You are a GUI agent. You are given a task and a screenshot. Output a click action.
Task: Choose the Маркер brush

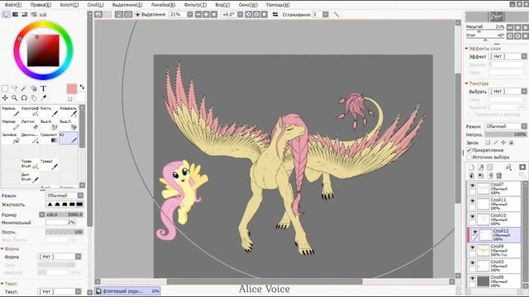tap(10, 125)
